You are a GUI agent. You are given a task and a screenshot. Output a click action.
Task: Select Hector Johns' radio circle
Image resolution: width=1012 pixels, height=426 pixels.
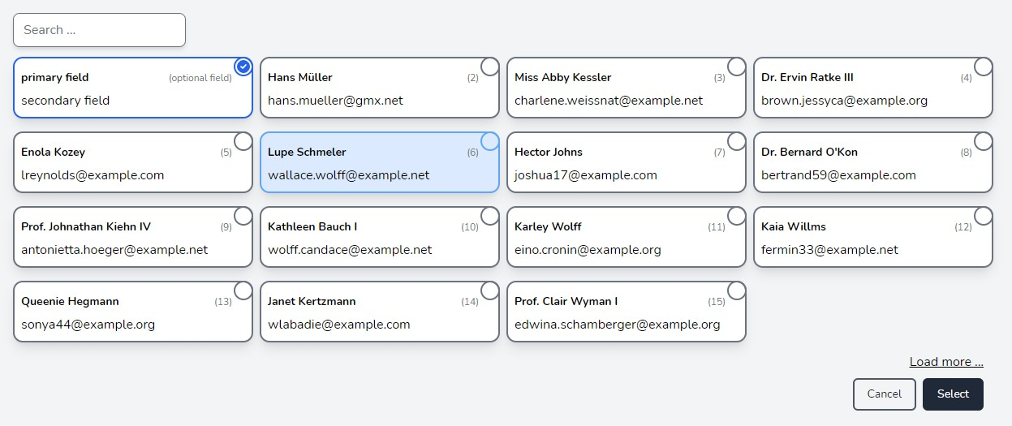pyautogui.click(x=736, y=141)
